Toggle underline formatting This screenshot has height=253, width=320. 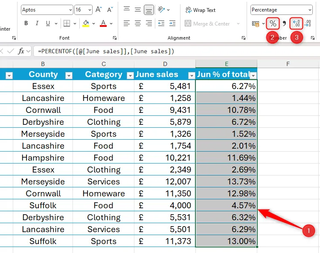tap(47, 23)
